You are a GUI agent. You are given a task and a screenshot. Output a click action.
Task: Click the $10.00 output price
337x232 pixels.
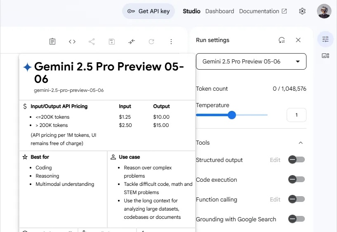point(161,117)
